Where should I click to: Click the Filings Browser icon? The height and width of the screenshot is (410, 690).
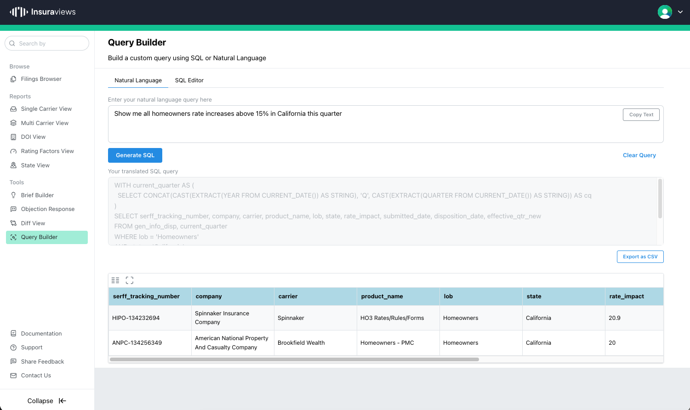(x=13, y=79)
